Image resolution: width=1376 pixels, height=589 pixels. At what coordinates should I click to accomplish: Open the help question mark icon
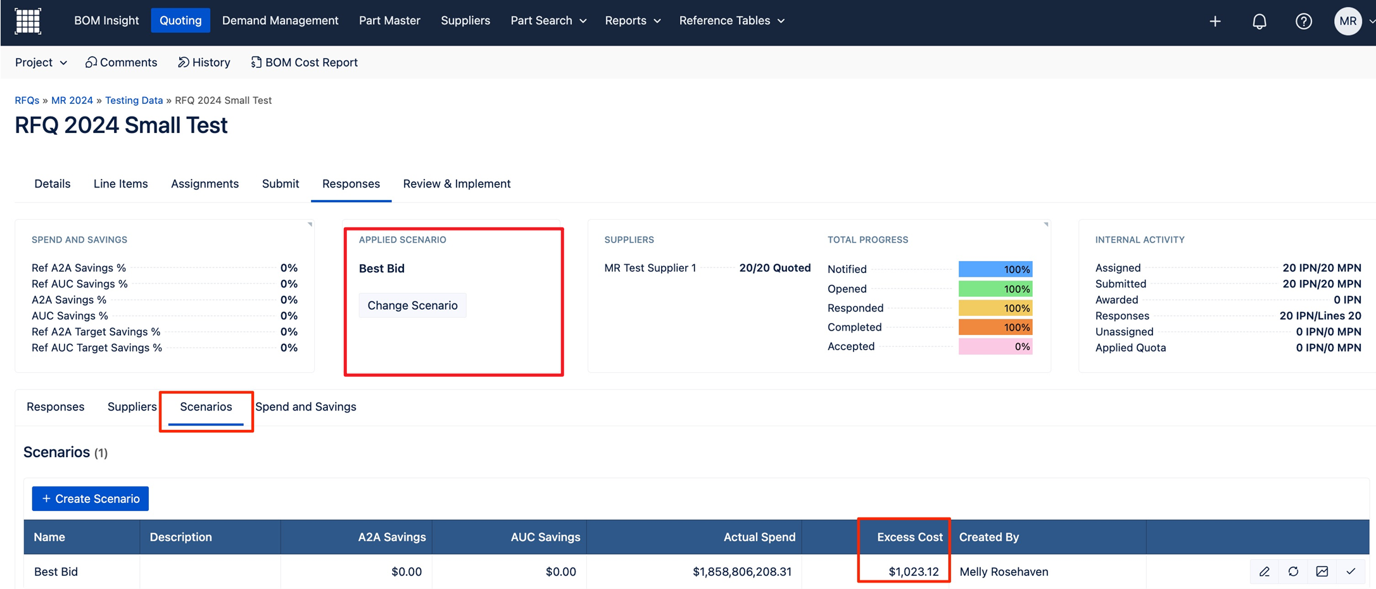[x=1303, y=22]
